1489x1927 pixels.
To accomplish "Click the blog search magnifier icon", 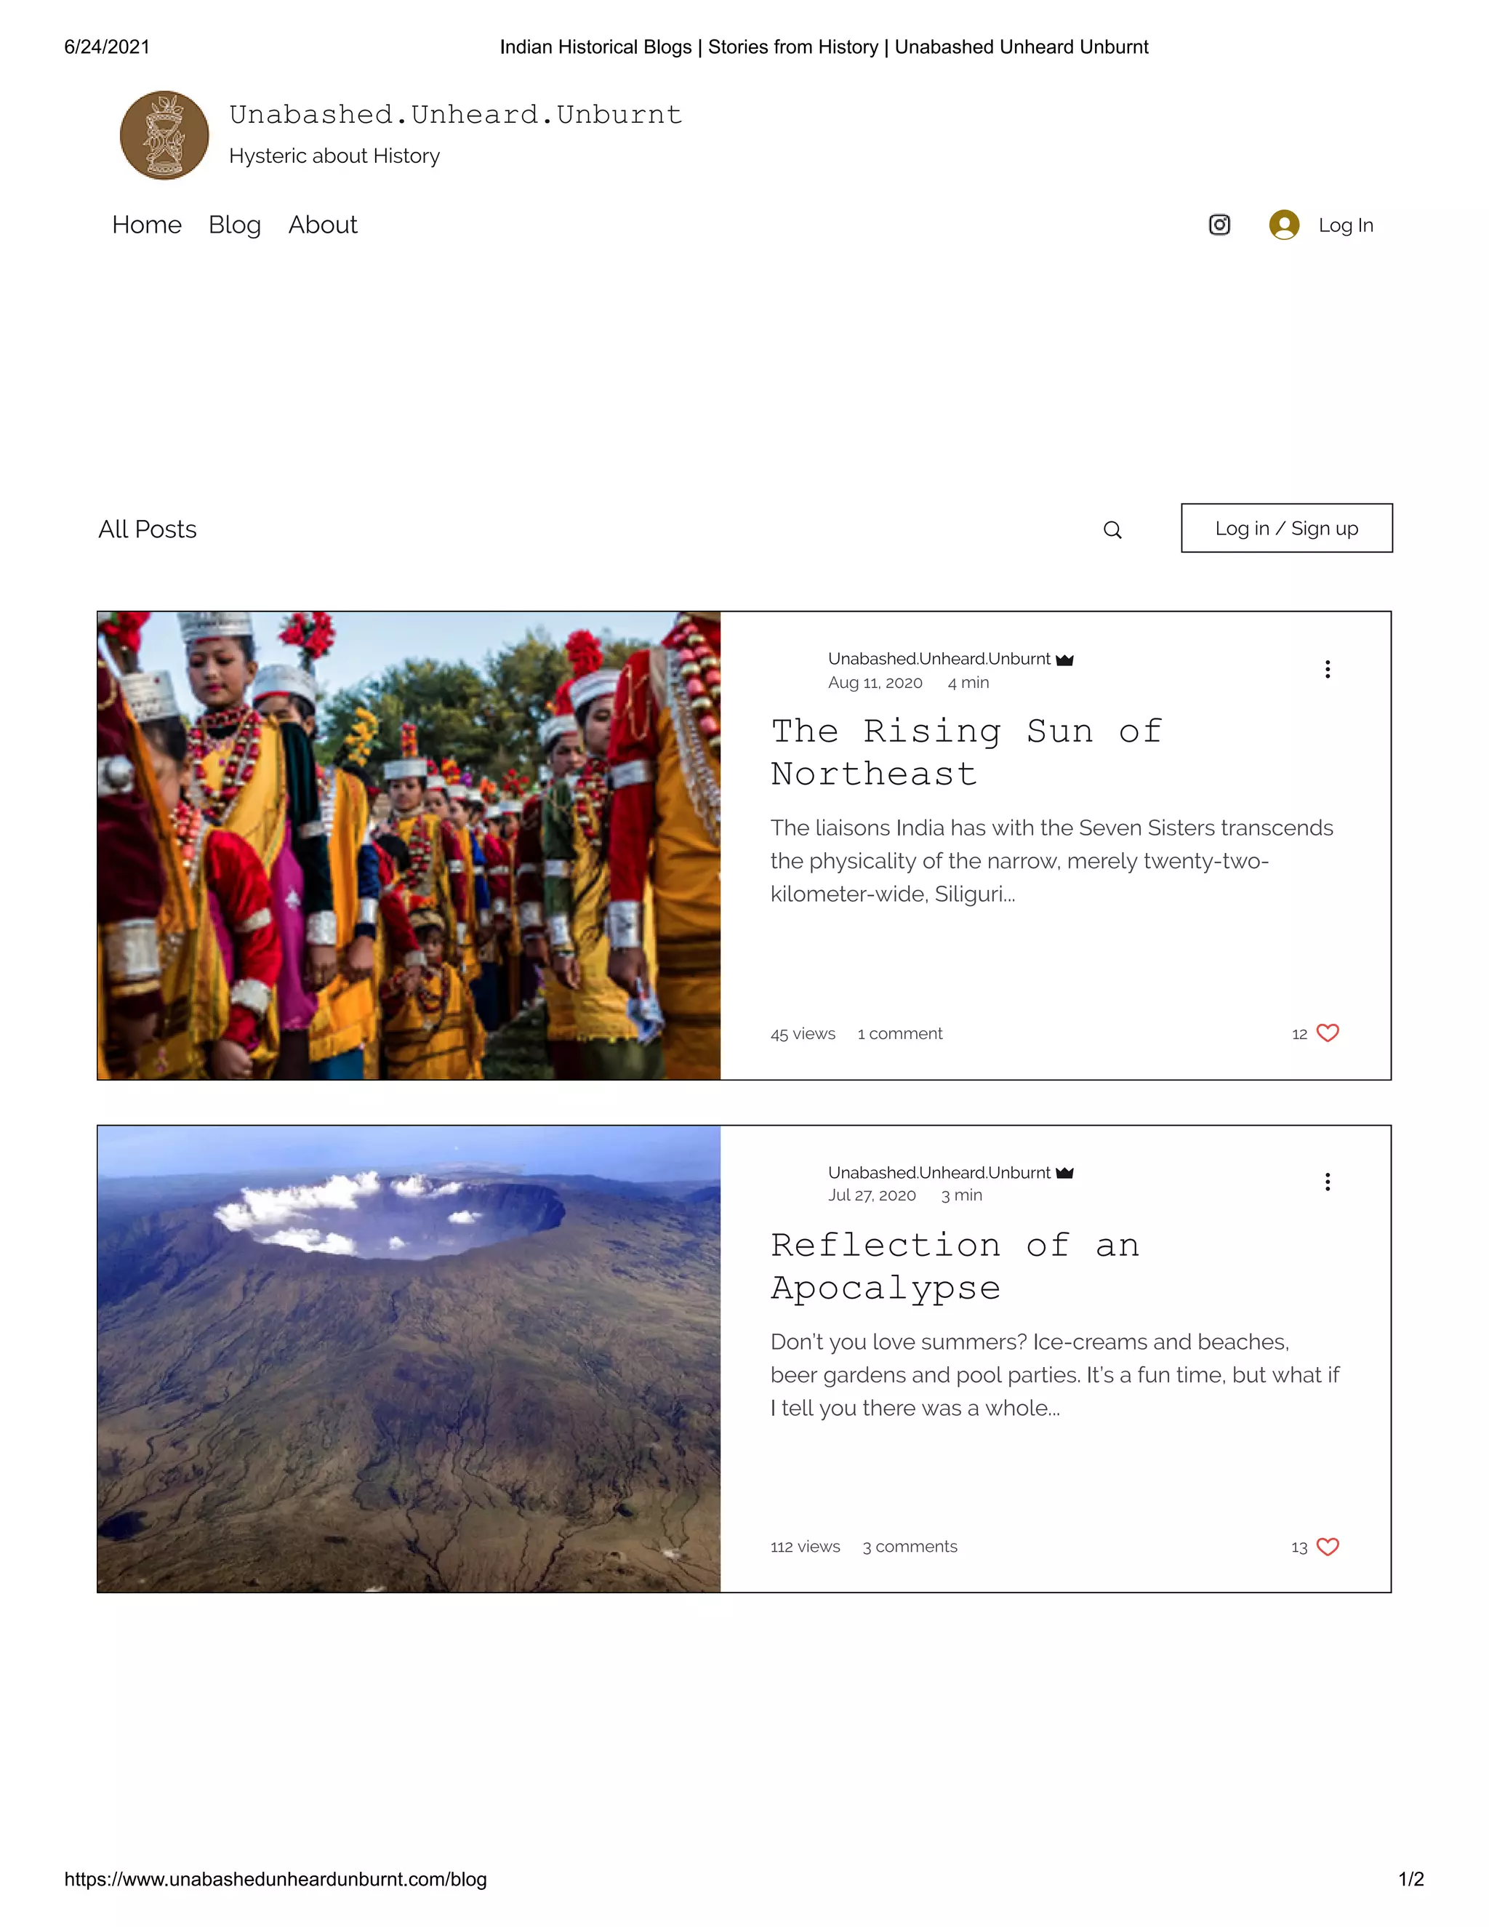I will [1112, 529].
